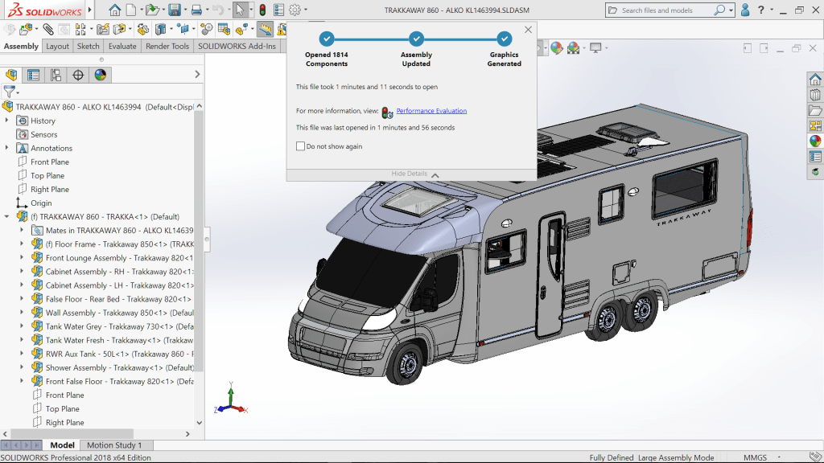Collapse the TRAKKAWAY 860 - TRAKKA subassembly
The width and height of the screenshot is (824, 463).
(x=7, y=216)
